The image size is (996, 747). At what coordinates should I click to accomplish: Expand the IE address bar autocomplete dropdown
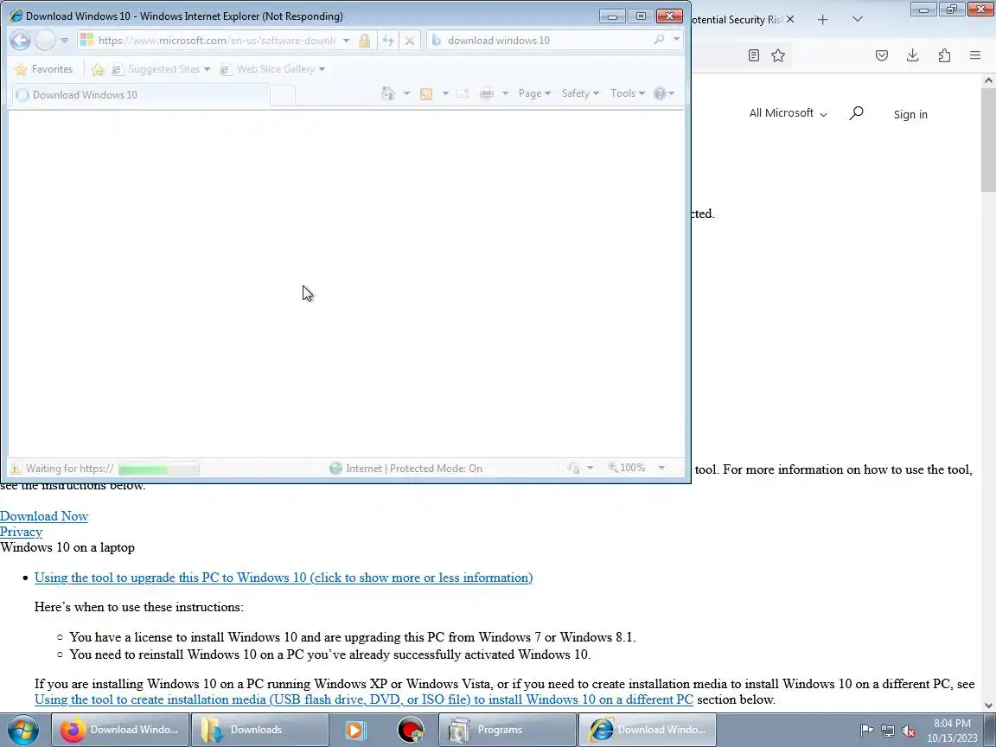(x=346, y=40)
